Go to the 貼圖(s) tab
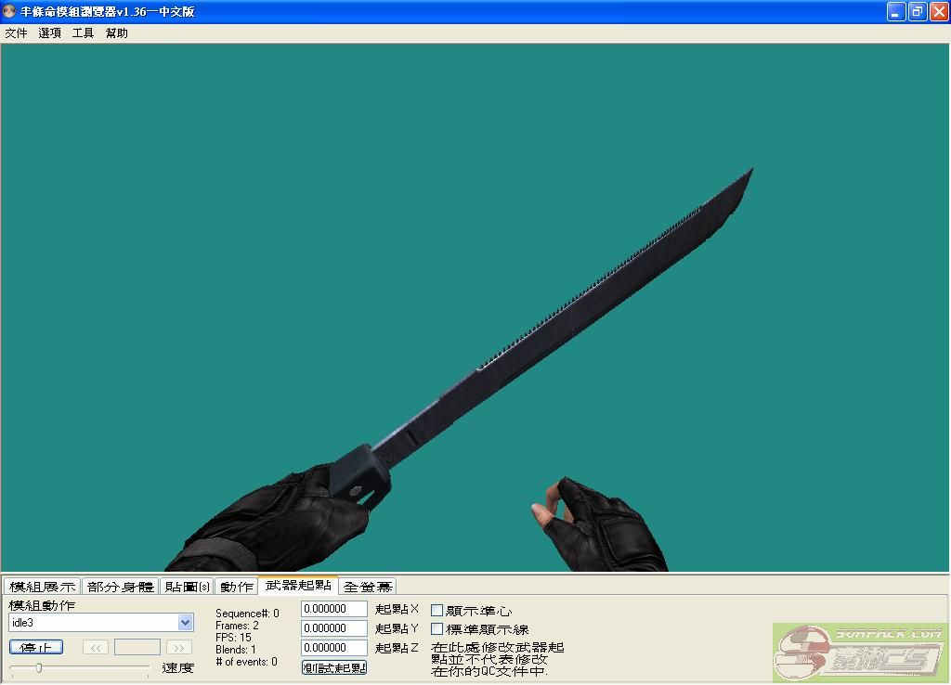951x685 pixels. (187, 587)
